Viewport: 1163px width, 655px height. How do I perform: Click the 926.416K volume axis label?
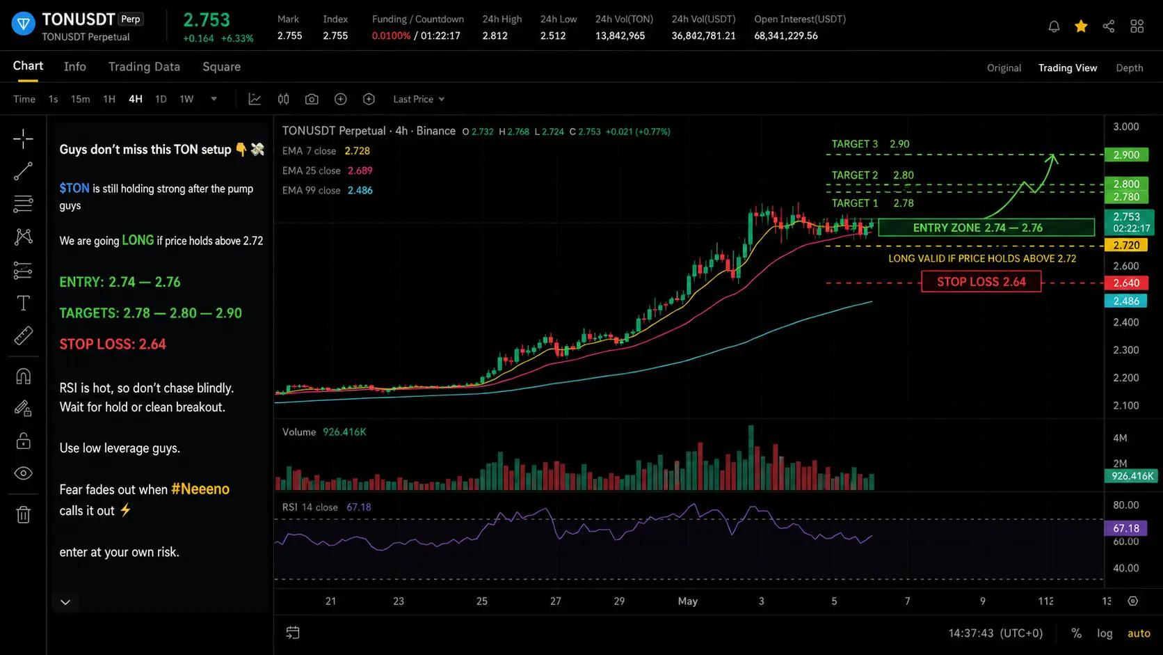click(x=1132, y=476)
